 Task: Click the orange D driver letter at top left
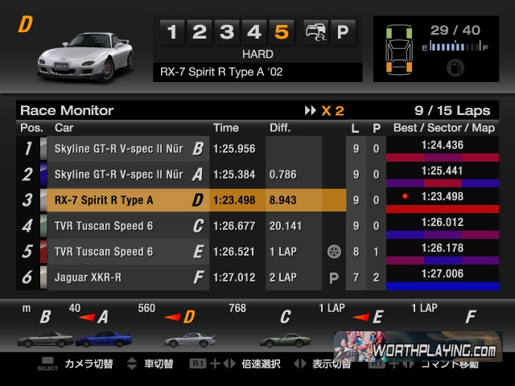(25, 25)
